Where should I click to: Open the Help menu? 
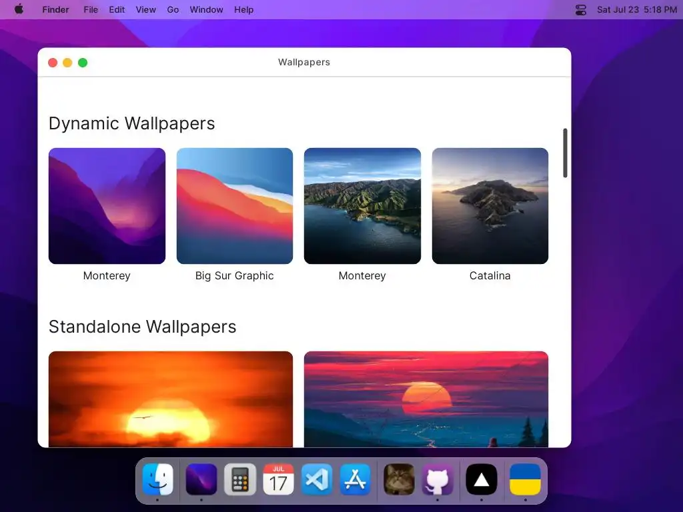pos(243,9)
